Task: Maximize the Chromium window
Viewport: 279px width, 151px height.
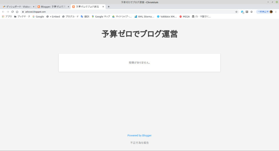Action: click(272, 2)
